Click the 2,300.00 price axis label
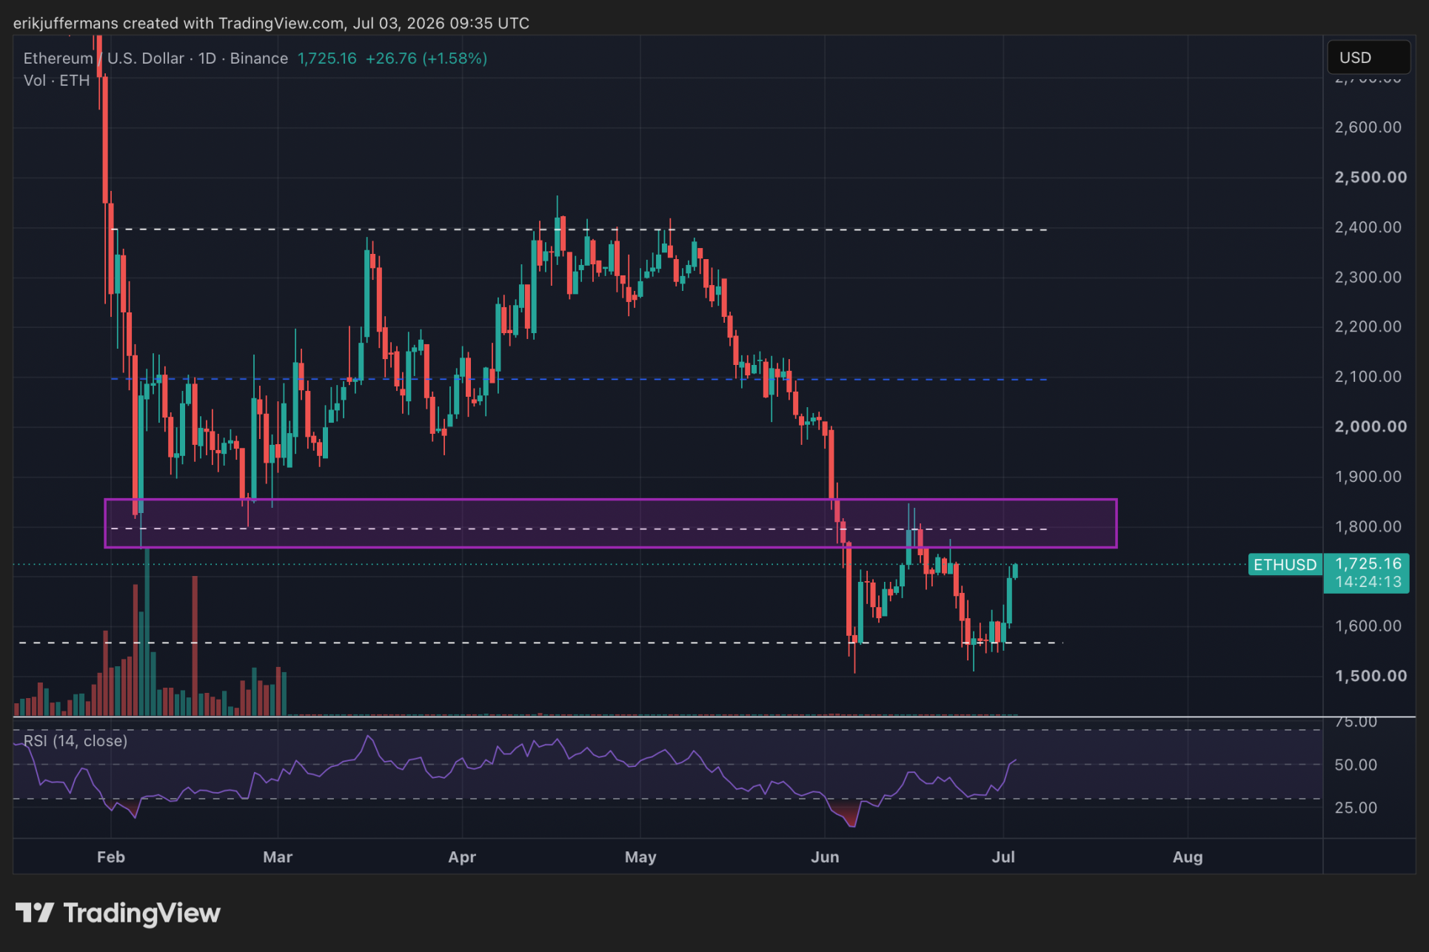This screenshot has height=952, width=1429. (x=1368, y=278)
